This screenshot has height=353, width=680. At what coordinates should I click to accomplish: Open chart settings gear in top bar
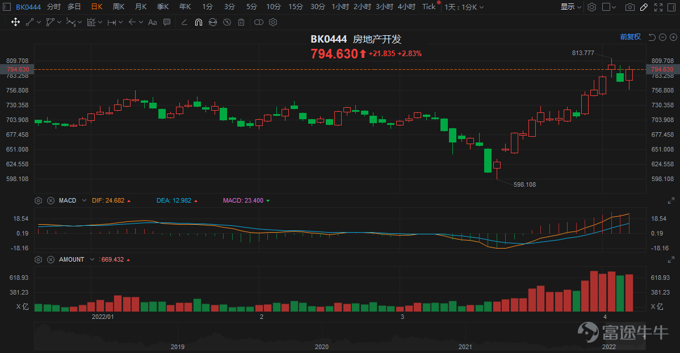(591, 7)
